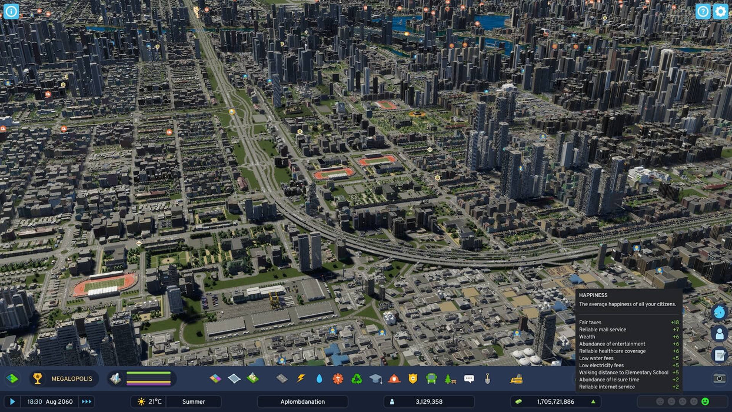This screenshot has width=732, height=412.
Task: Select the Zones tool
Action: click(x=216, y=378)
